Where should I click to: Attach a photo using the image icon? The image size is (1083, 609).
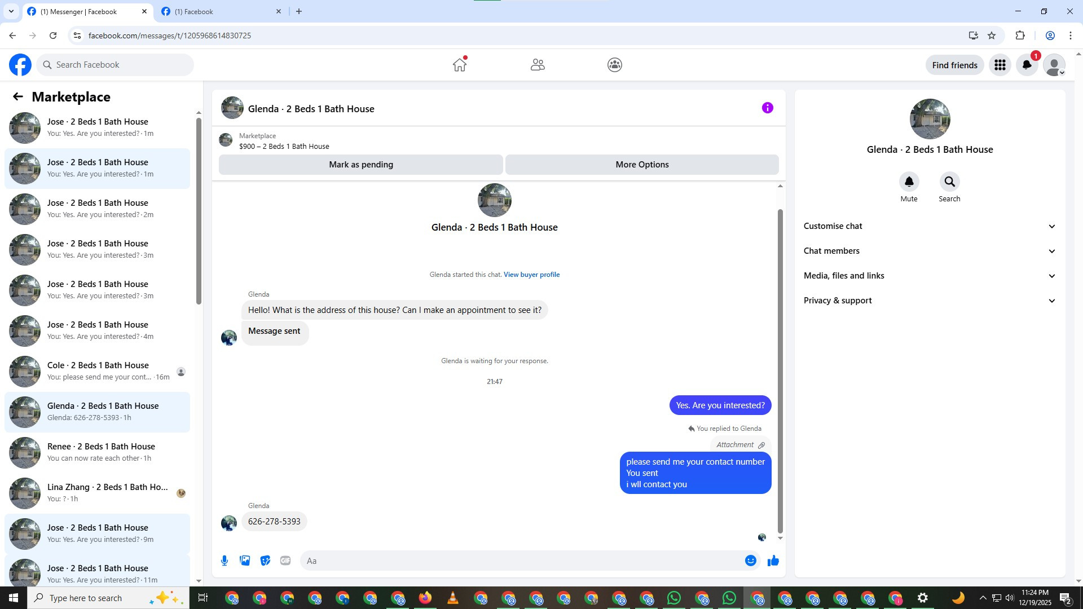(x=245, y=561)
